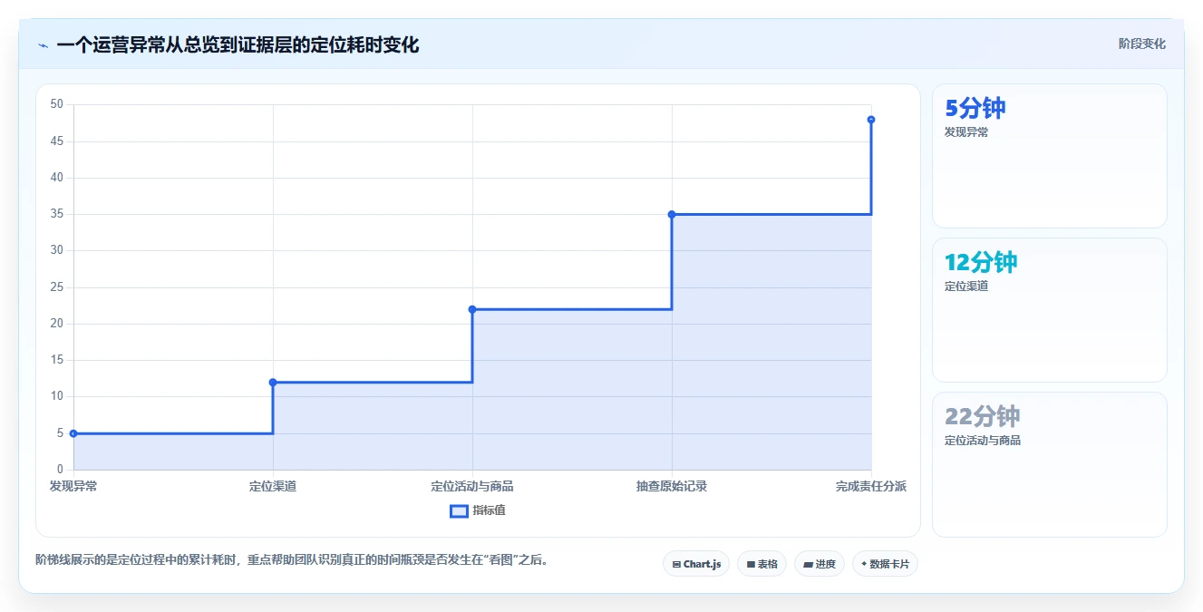Click the data point at 定位活动与商品
This screenshot has height=612, width=1203.
click(x=472, y=309)
